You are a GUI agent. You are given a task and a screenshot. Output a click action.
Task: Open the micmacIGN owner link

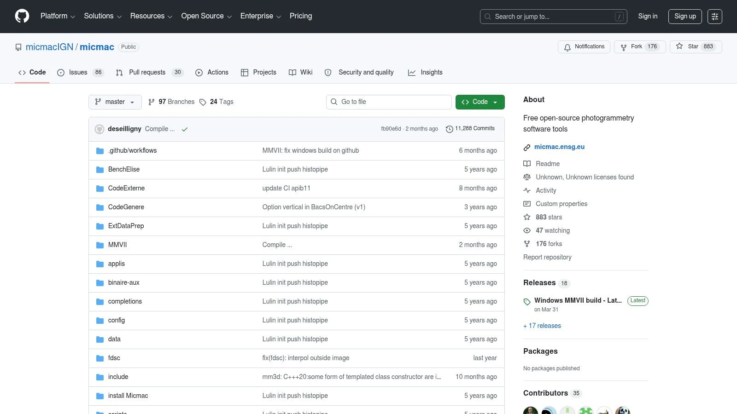tap(50, 47)
